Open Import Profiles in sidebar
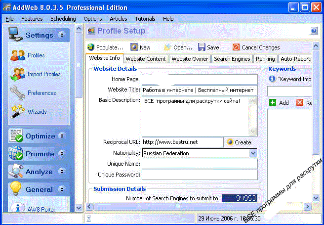324x225 pixels. pyautogui.click(x=18, y=74)
